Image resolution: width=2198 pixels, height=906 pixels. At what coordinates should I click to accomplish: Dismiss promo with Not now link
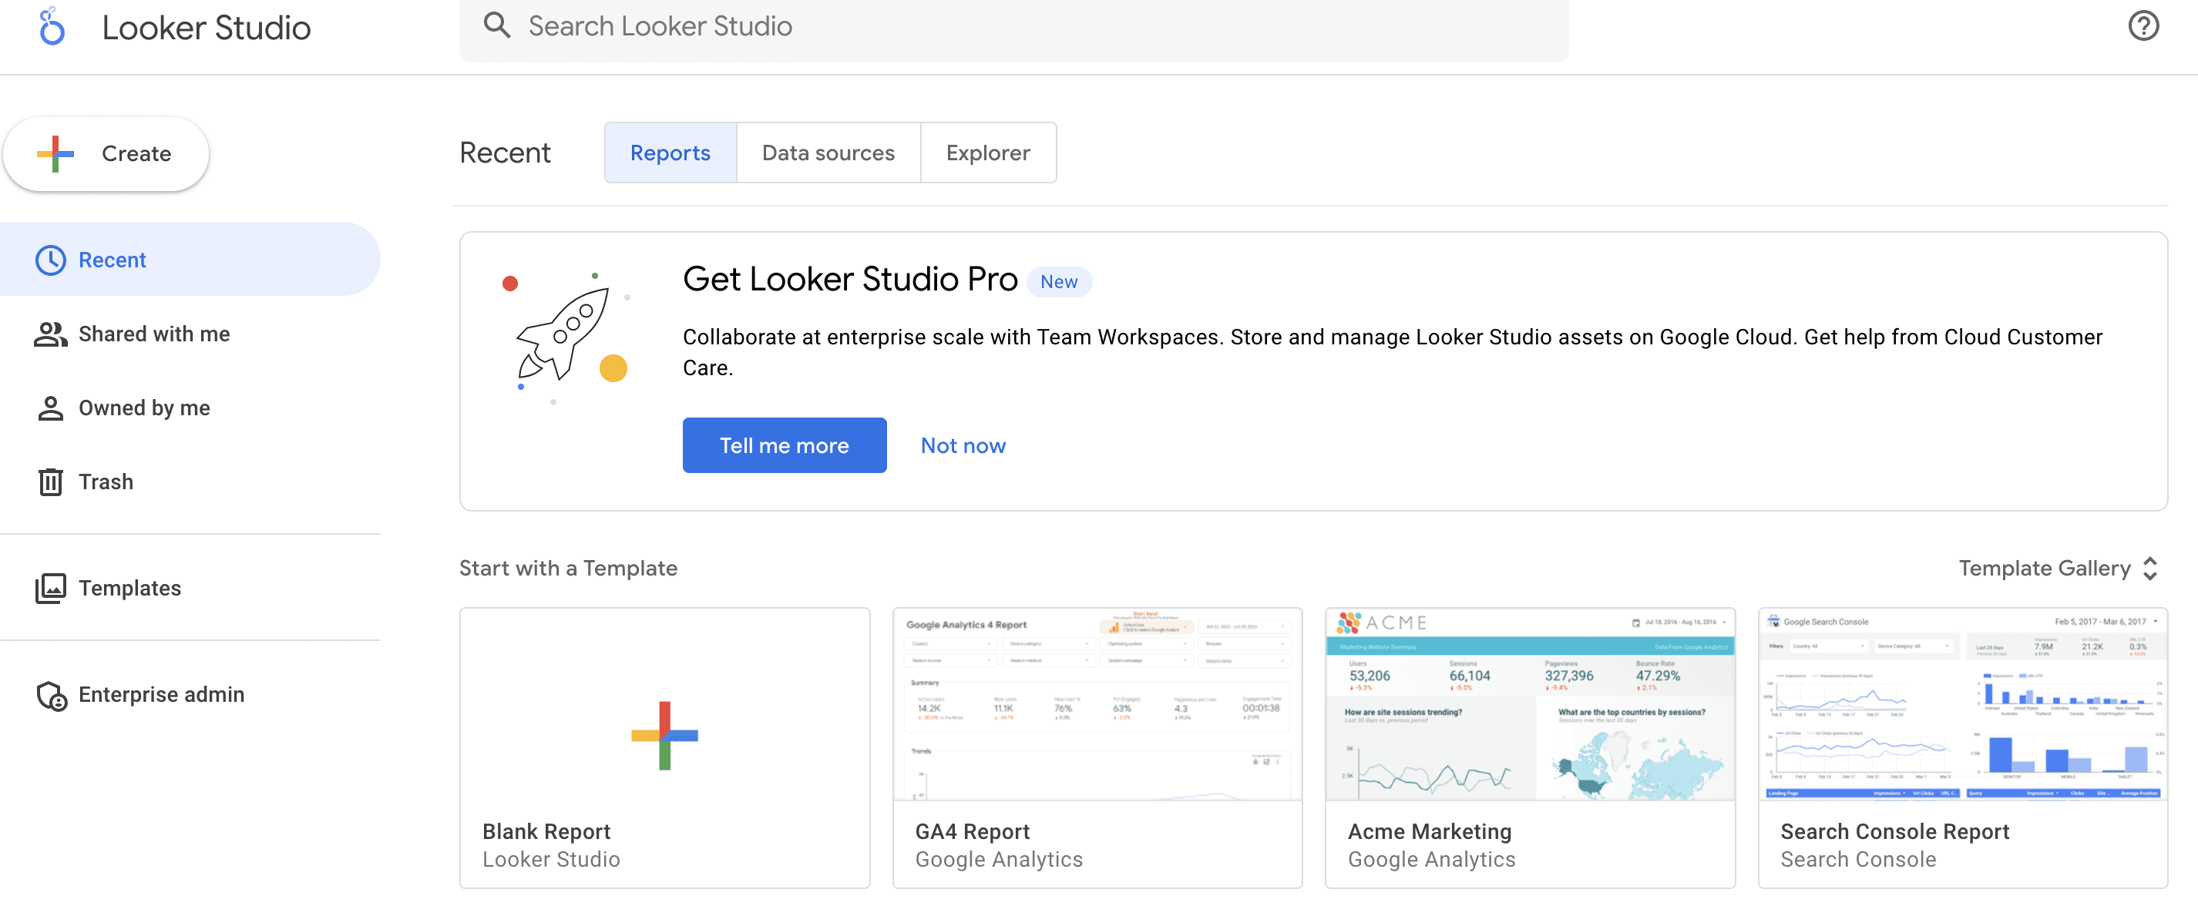963,445
